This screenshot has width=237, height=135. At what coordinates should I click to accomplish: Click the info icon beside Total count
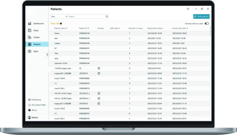[x=61, y=24]
